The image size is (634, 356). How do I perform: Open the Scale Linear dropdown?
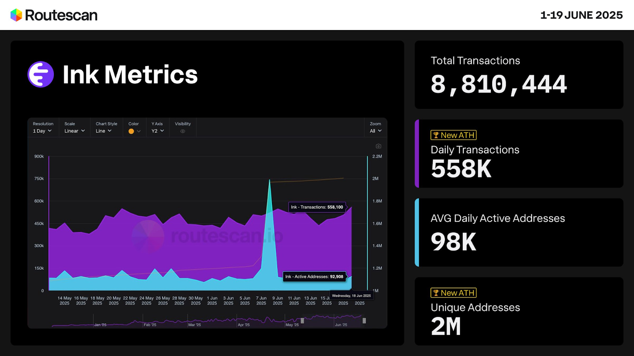pos(74,131)
